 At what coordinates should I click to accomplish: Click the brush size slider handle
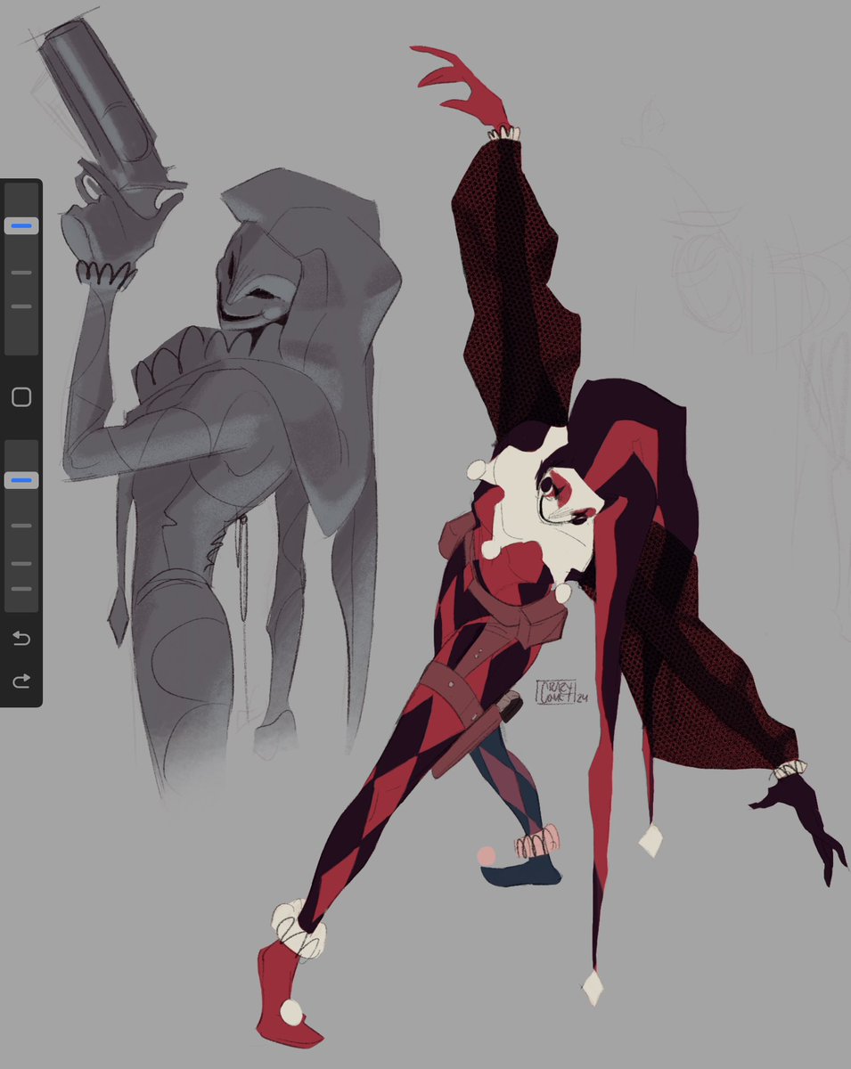click(21, 226)
